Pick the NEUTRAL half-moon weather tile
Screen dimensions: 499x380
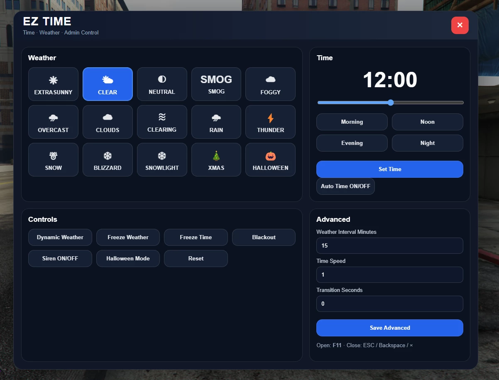pos(162,84)
